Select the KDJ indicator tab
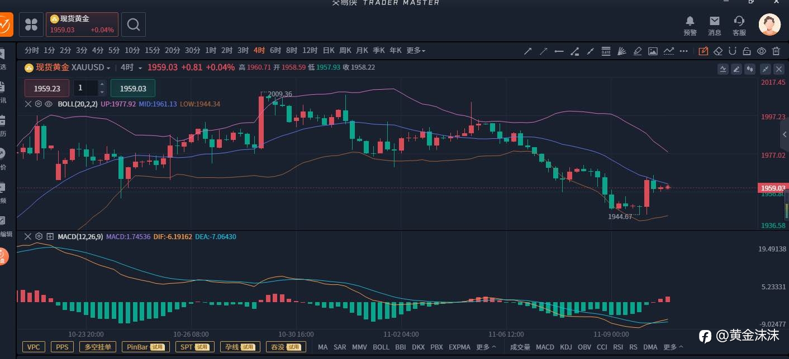Viewport: 789px width, 359px height. (x=565, y=347)
